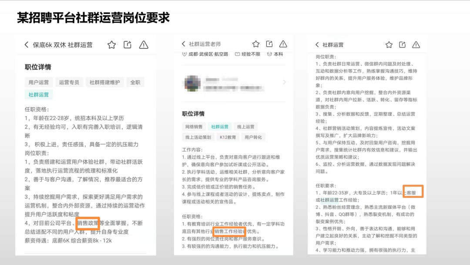Click the location pin beside 成都·武侯区·航空路
Screen dimensions: 470x265
pos(185,54)
